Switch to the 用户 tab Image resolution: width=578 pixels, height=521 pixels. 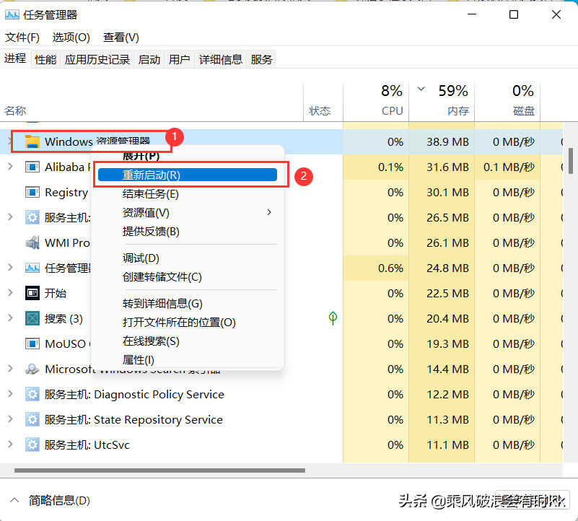pyautogui.click(x=180, y=59)
